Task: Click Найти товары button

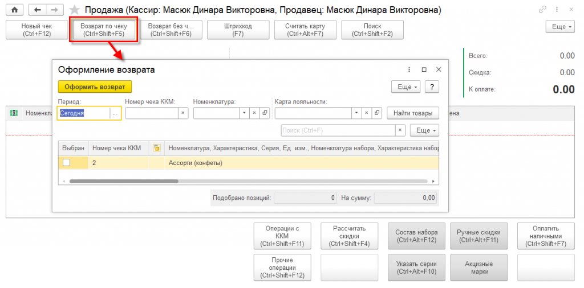Action: coord(413,113)
